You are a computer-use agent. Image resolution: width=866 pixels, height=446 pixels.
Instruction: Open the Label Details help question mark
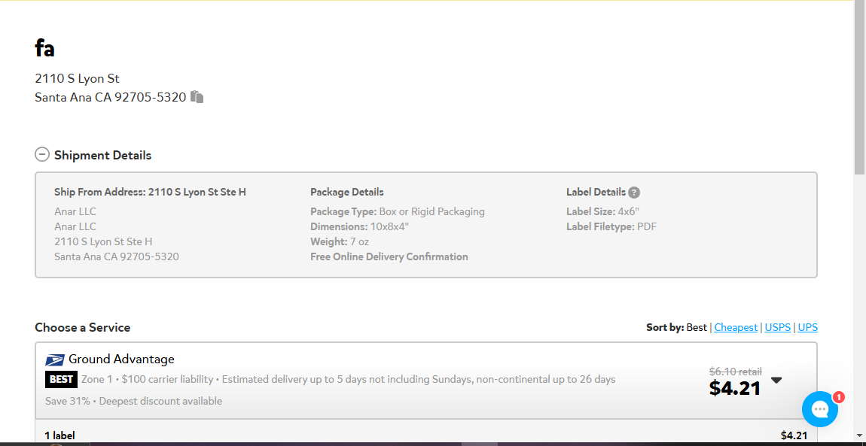(634, 193)
